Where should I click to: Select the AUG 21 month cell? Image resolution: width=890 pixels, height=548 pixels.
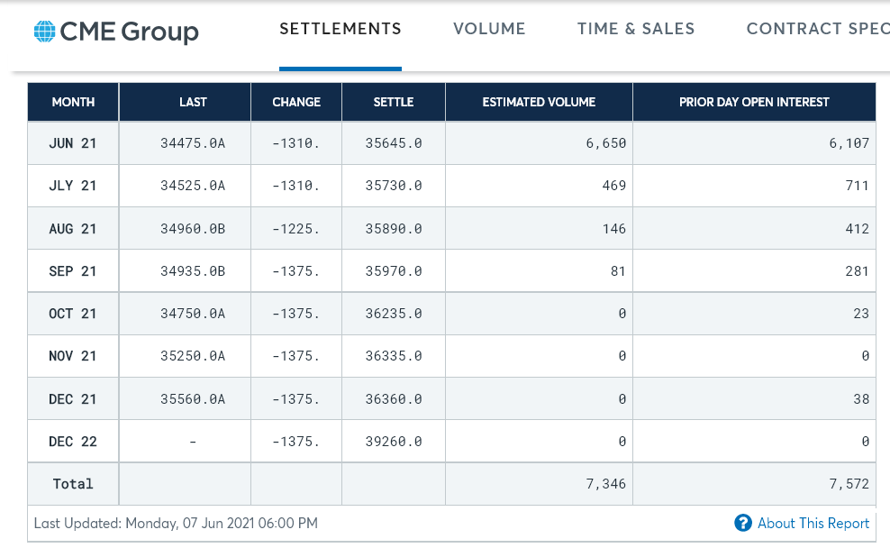(x=73, y=229)
